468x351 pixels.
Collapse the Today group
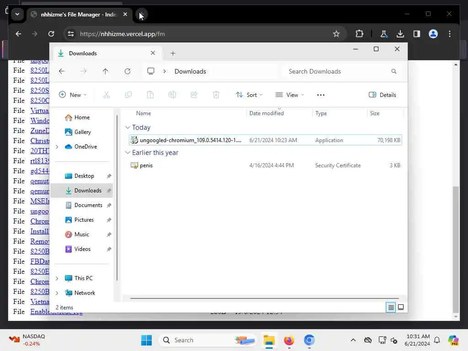coord(128,128)
